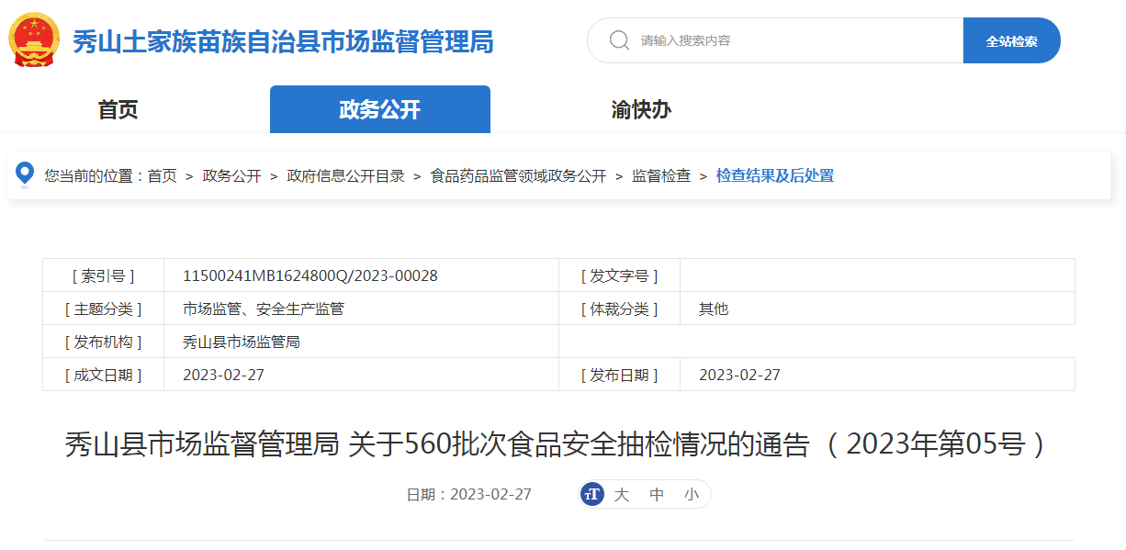
Task: Click the 食品药品监管领域政务公开 breadcrumb link
Action: pyautogui.click(x=518, y=175)
